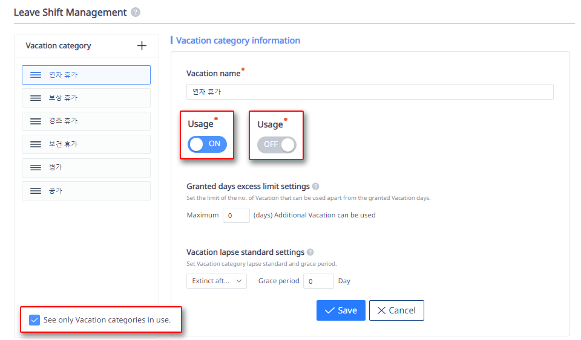Click the Save button
Image resolution: width=581 pixels, height=340 pixels.
(341, 310)
